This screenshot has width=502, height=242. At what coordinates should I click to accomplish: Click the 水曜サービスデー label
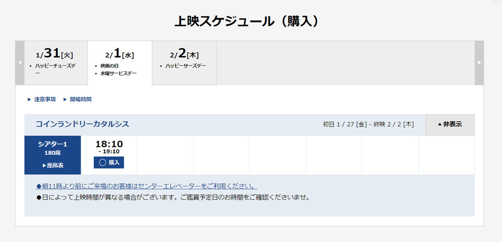coord(119,74)
